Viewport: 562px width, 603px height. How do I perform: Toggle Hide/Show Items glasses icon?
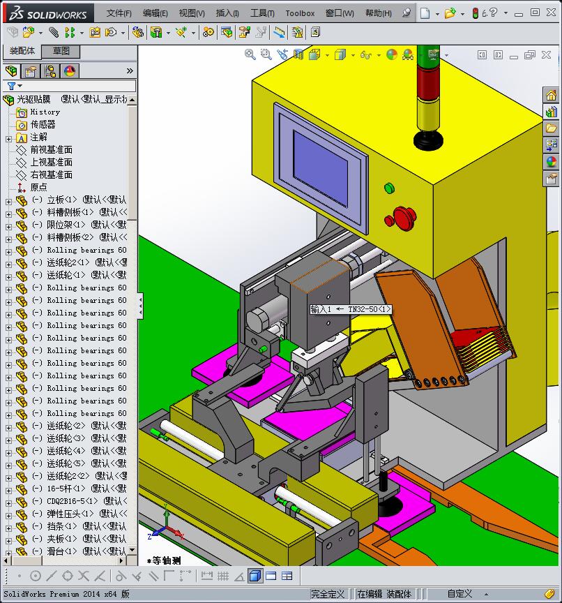coord(365,55)
